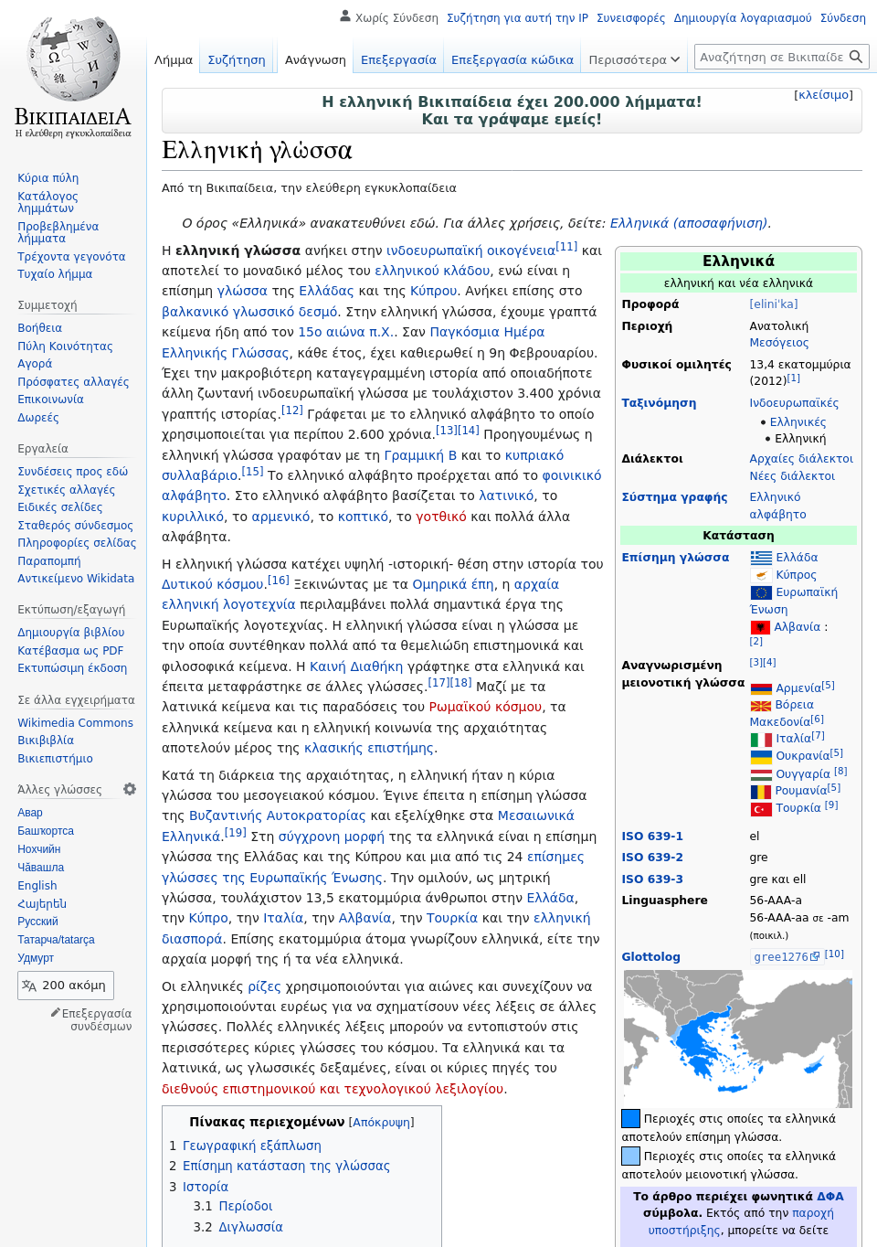The width and height of the screenshot is (877, 1247).
Task: Click ISO 639-3 infobox label link
Action: tap(652, 879)
